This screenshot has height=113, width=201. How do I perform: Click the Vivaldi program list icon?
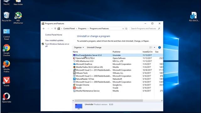pyautogui.click(x=74, y=88)
